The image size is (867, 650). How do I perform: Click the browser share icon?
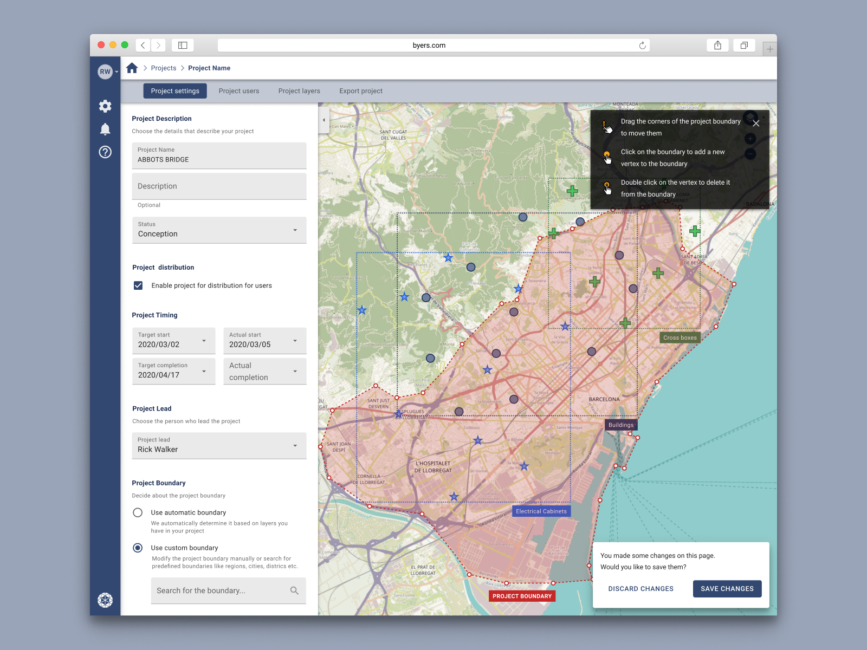(717, 45)
